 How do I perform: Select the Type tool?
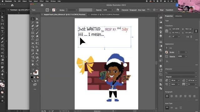pos(32,29)
